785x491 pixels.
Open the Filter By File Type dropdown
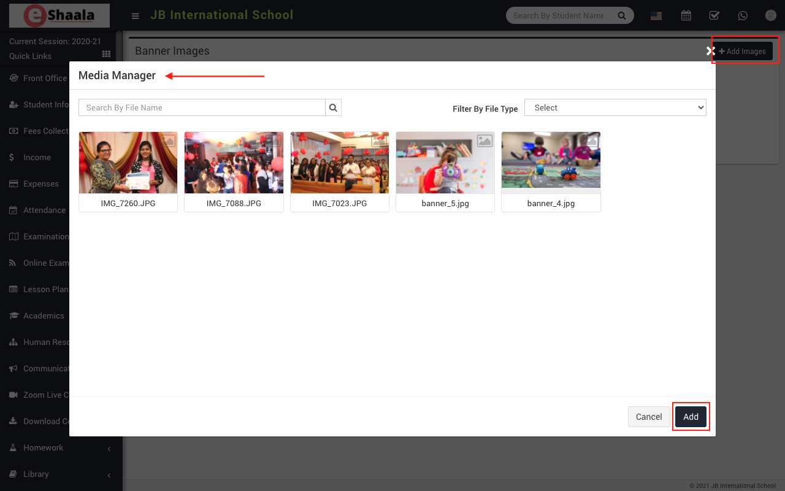(x=615, y=107)
